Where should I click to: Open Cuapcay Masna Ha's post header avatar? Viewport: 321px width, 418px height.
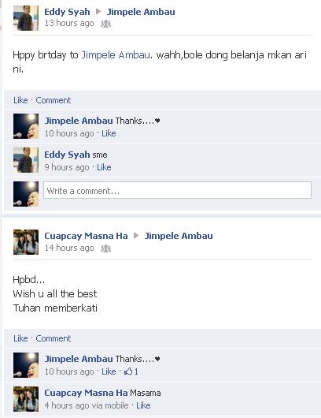(26, 242)
